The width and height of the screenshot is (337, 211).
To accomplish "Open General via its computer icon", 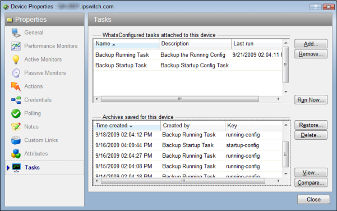I will [x=16, y=33].
